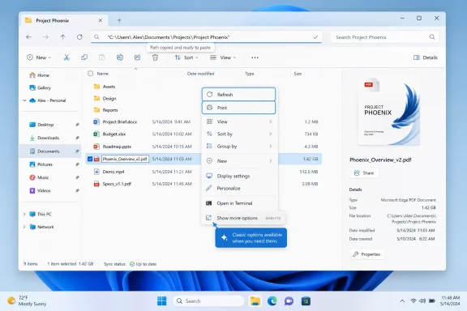Go back with the left arrow
The width and height of the screenshot is (467, 311).
(28, 37)
